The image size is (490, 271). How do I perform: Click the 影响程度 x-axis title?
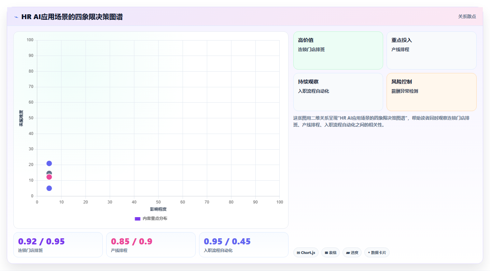point(158,209)
